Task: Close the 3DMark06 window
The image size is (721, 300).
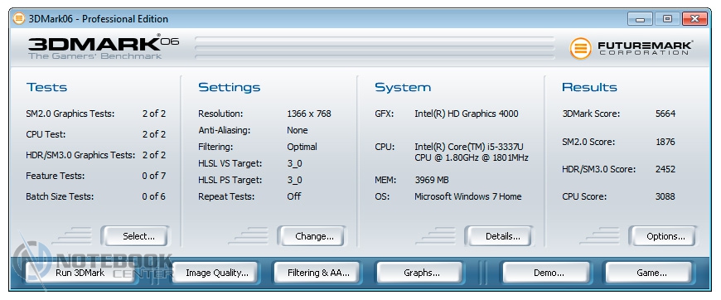Action: (x=695, y=19)
